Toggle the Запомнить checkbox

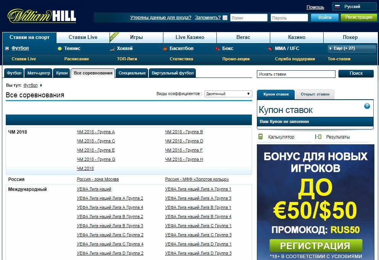click(225, 18)
